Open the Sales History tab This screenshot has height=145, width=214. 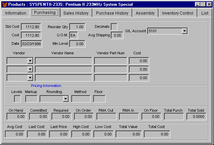[x=76, y=13]
